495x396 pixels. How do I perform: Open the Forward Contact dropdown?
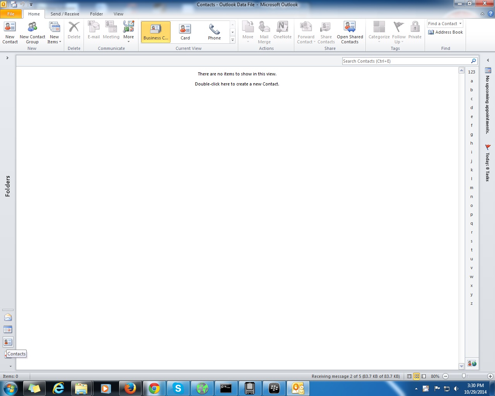pyautogui.click(x=306, y=32)
